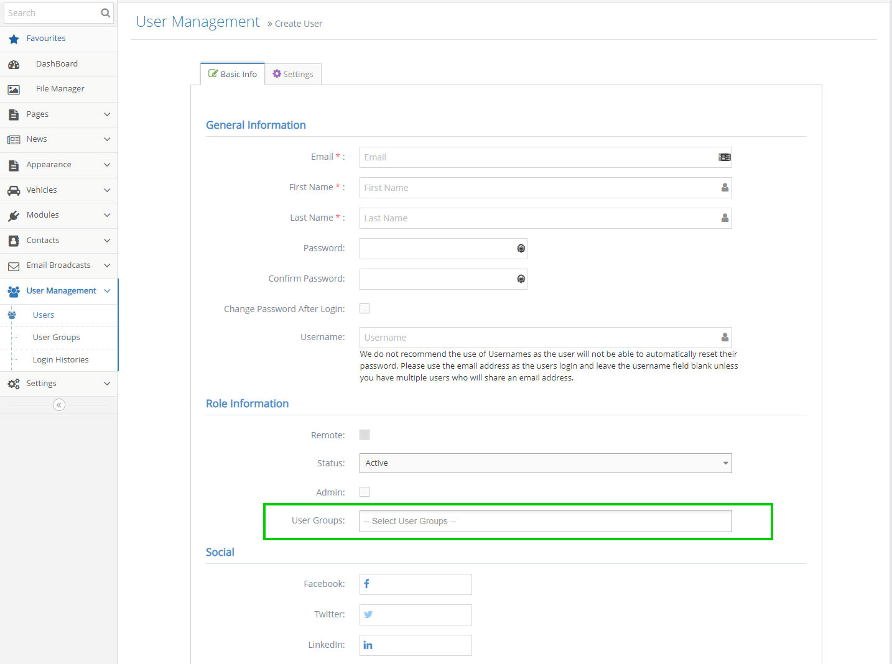Collapse sidebar using the double-arrow icon
892x664 pixels.
[59, 405]
